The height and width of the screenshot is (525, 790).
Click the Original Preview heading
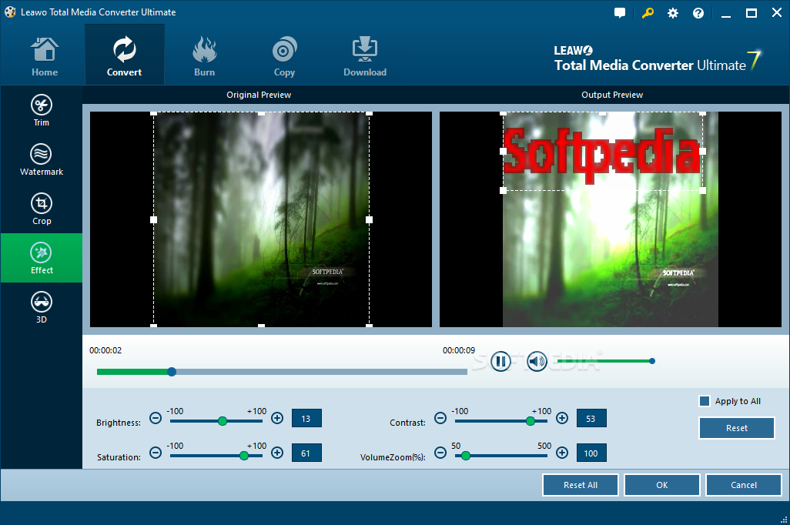tap(259, 95)
